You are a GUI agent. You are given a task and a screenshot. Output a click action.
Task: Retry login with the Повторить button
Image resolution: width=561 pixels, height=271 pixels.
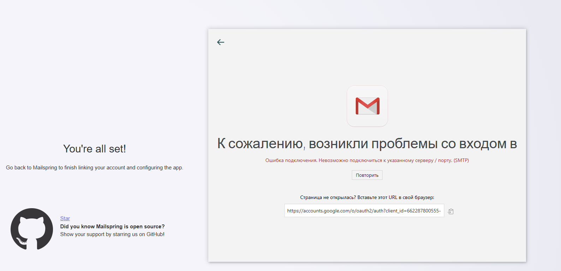point(367,175)
